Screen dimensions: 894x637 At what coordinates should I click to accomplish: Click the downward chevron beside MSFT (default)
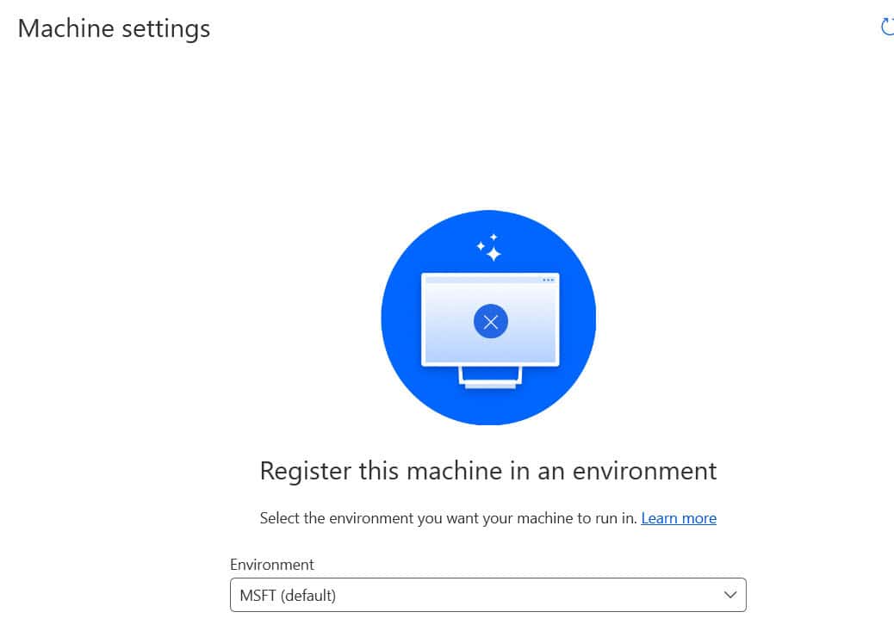coord(729,595)
